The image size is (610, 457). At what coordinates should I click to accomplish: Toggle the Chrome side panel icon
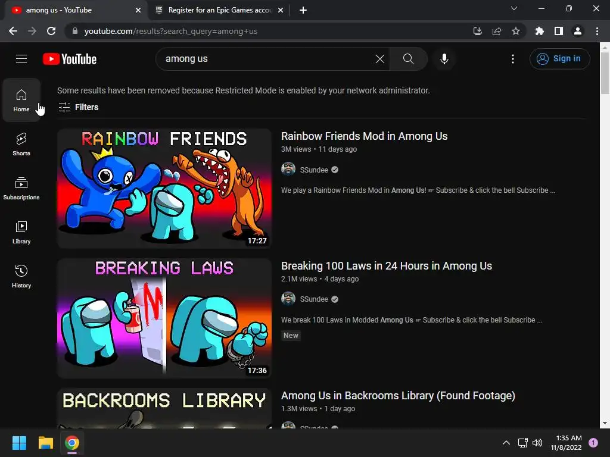click(559, 31)
